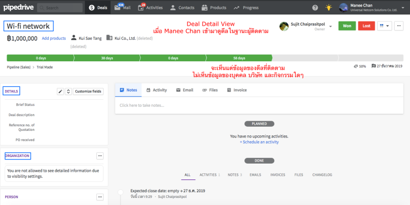Image resolution: width=410 pixels, height=205 pixels.
Task: Select the CHANGELOG filter tab
Action: click(x=322, y=175)
